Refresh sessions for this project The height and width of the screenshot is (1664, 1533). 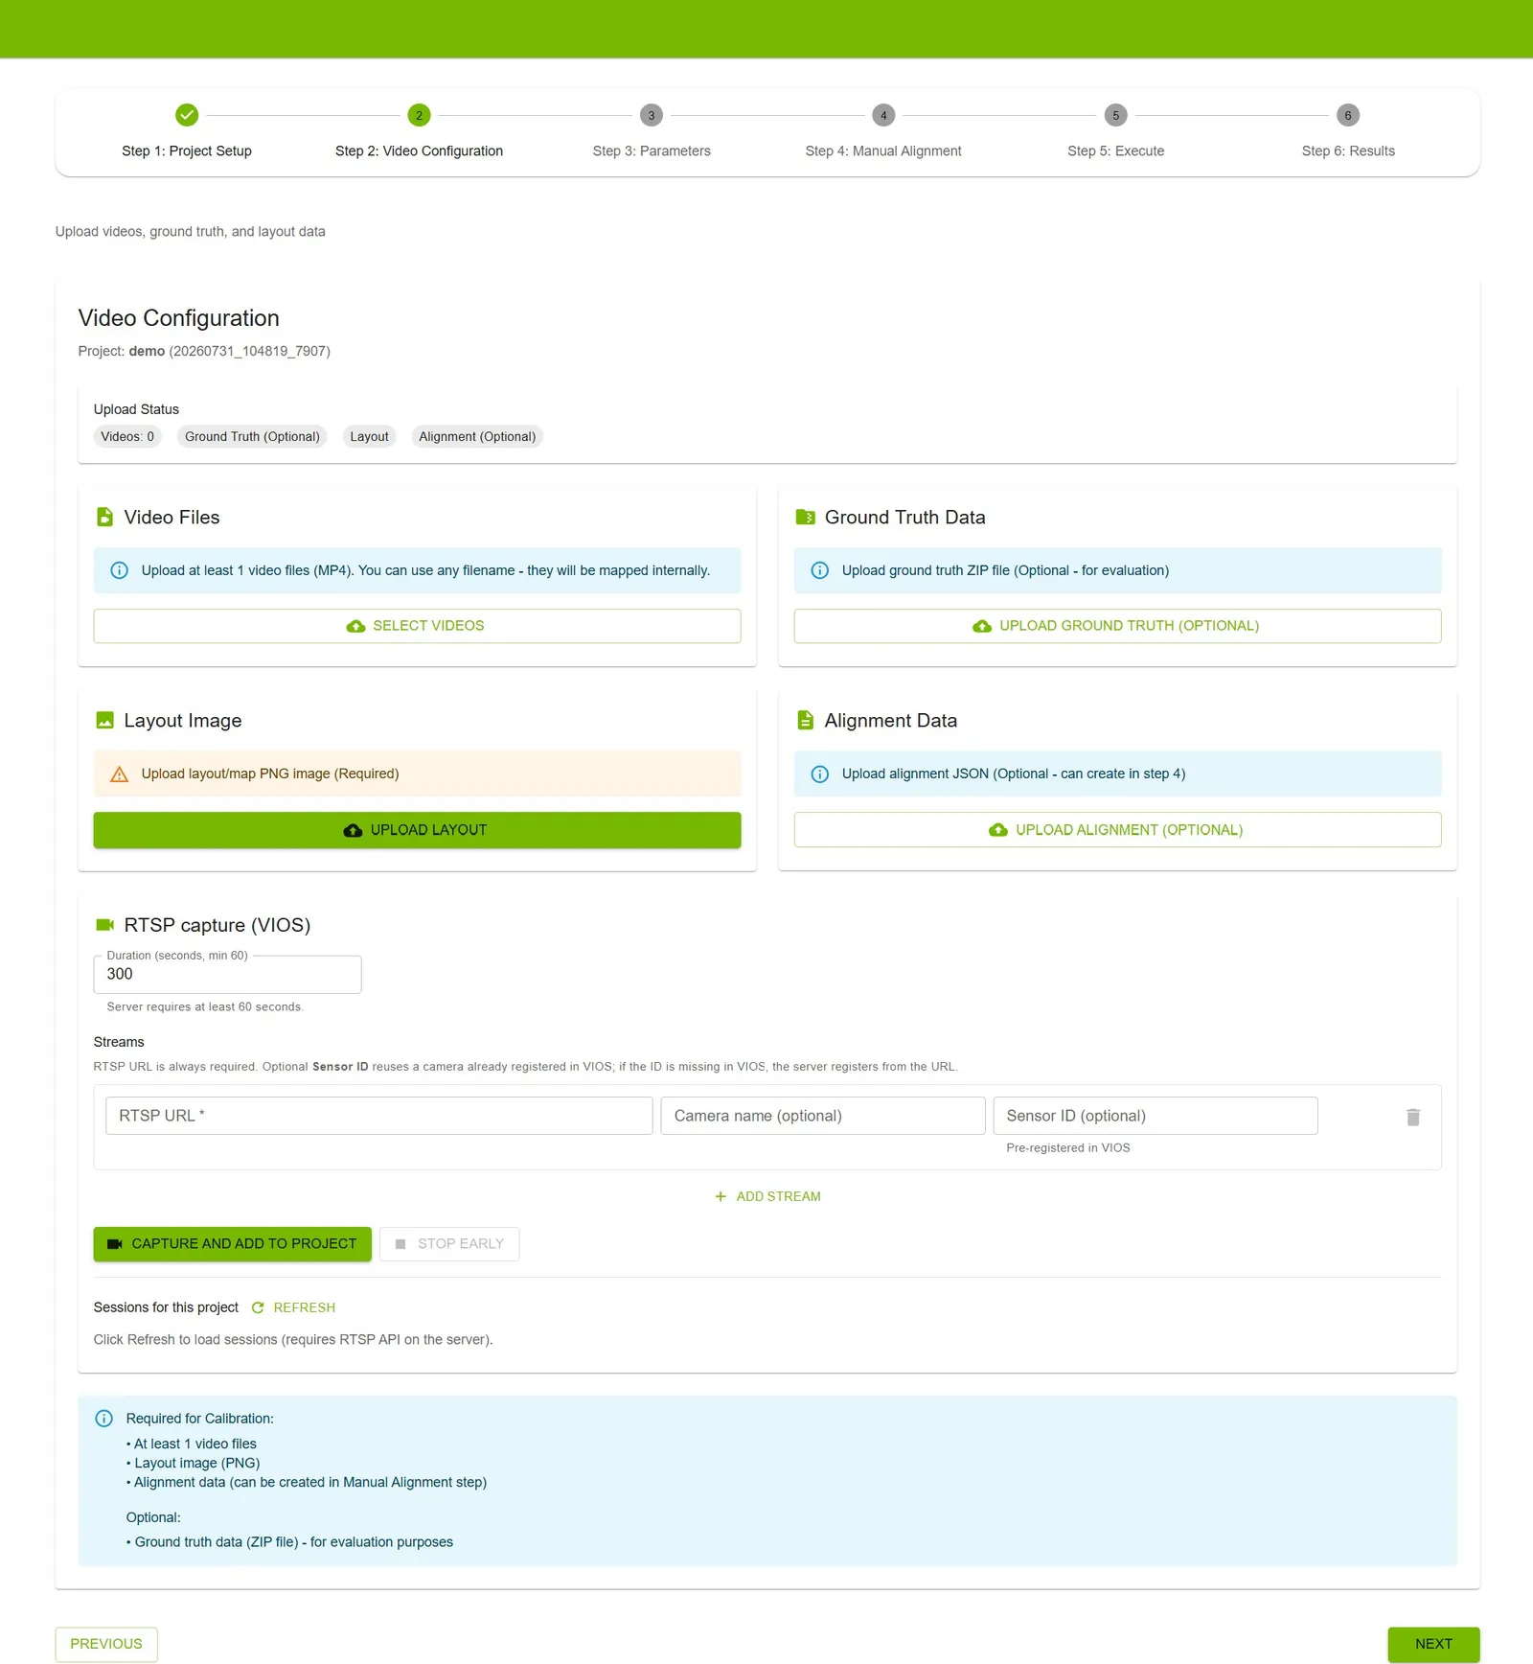point(293,1307)
